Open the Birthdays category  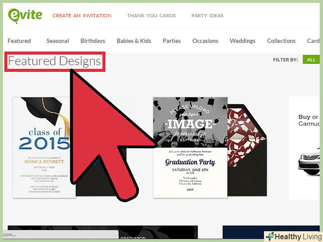[93, 41]
